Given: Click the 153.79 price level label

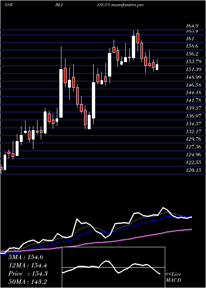Looking at the screenshot, I should 194,62.
